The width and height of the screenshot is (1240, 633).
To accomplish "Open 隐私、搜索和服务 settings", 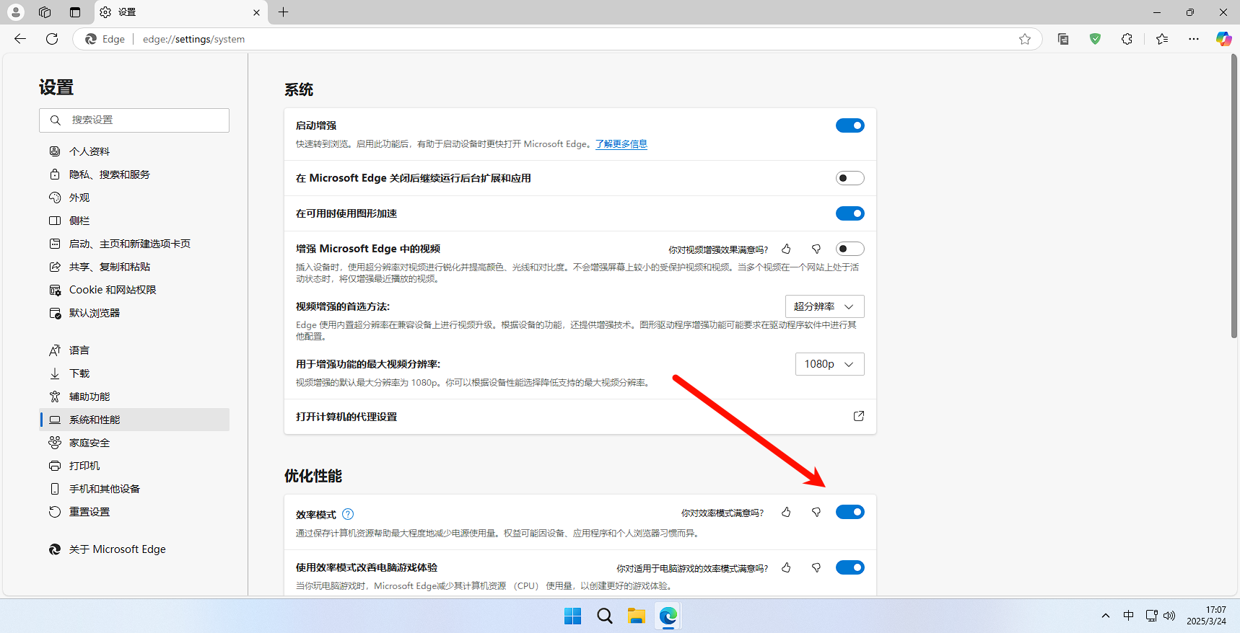I will click(x=134, y=174).
